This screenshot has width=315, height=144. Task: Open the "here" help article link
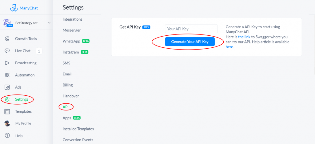pyautogui.click(x=229, y=47)
